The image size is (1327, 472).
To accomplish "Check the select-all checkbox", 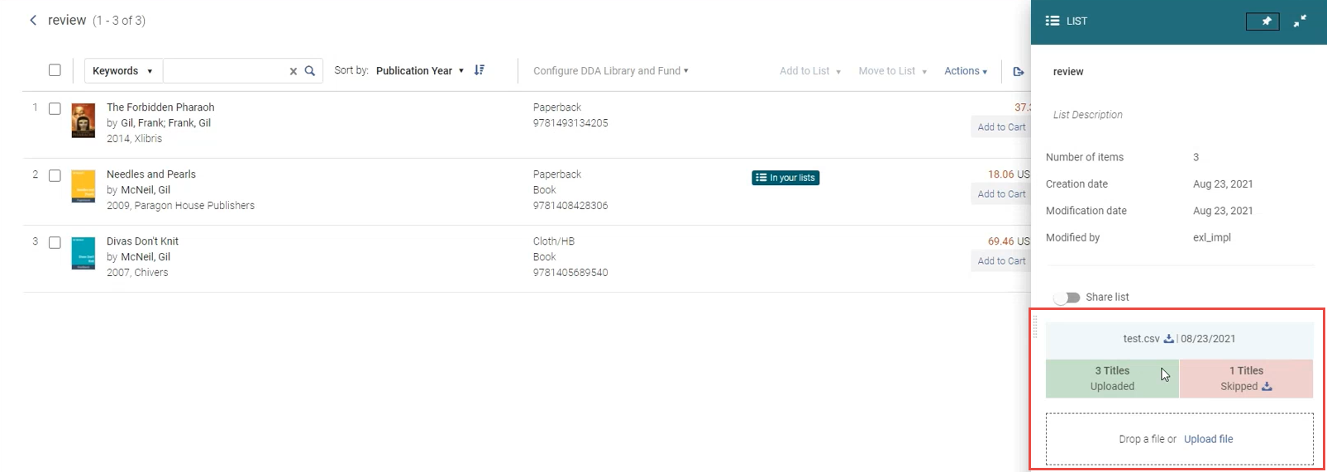I will coord(55,70).
